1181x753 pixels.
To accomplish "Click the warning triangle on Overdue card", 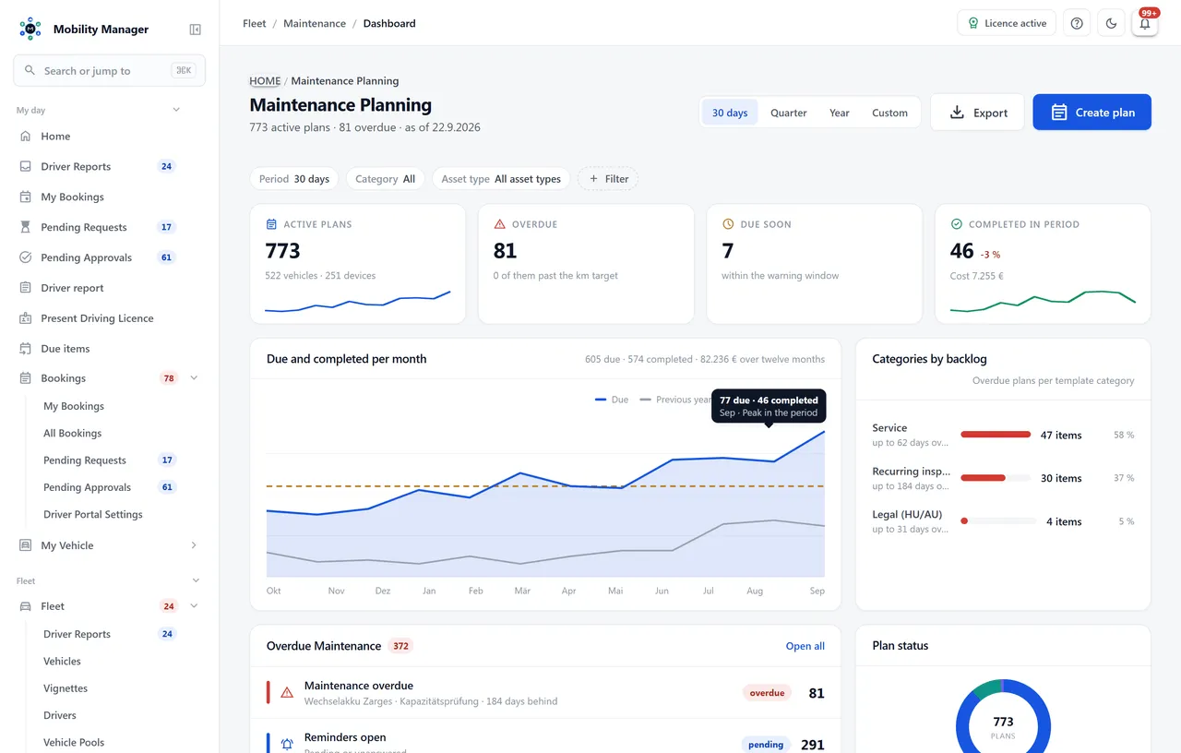I will [500, 224].
